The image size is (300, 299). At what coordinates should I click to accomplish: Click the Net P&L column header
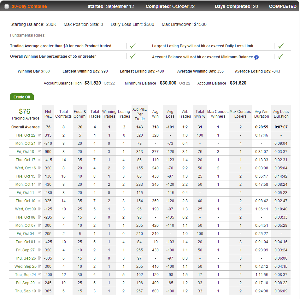click(48, 114)
